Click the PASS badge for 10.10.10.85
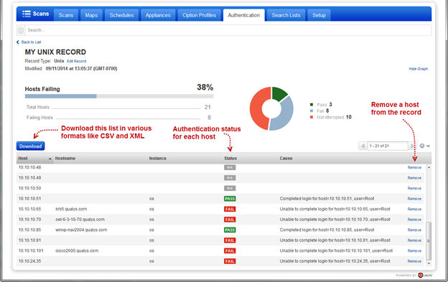The image size is (448, 282). [230, 230]
